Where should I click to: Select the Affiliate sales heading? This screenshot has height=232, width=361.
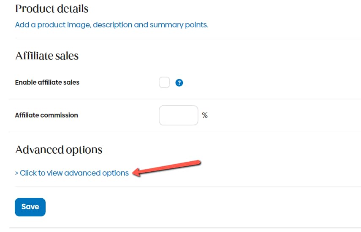click(47, 56)
